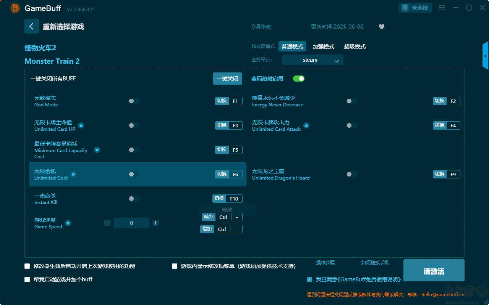Disable the 全局热键启用 global hotkey switch
Viewport: 489px width, 305px height.
(x=299, y=79)
